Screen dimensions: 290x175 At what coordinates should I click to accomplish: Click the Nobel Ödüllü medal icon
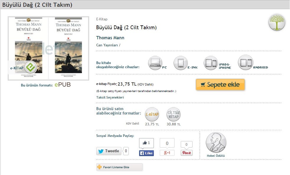[216, 143]
